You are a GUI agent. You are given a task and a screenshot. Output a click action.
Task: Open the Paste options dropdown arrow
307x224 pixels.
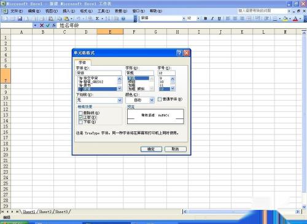71,18
